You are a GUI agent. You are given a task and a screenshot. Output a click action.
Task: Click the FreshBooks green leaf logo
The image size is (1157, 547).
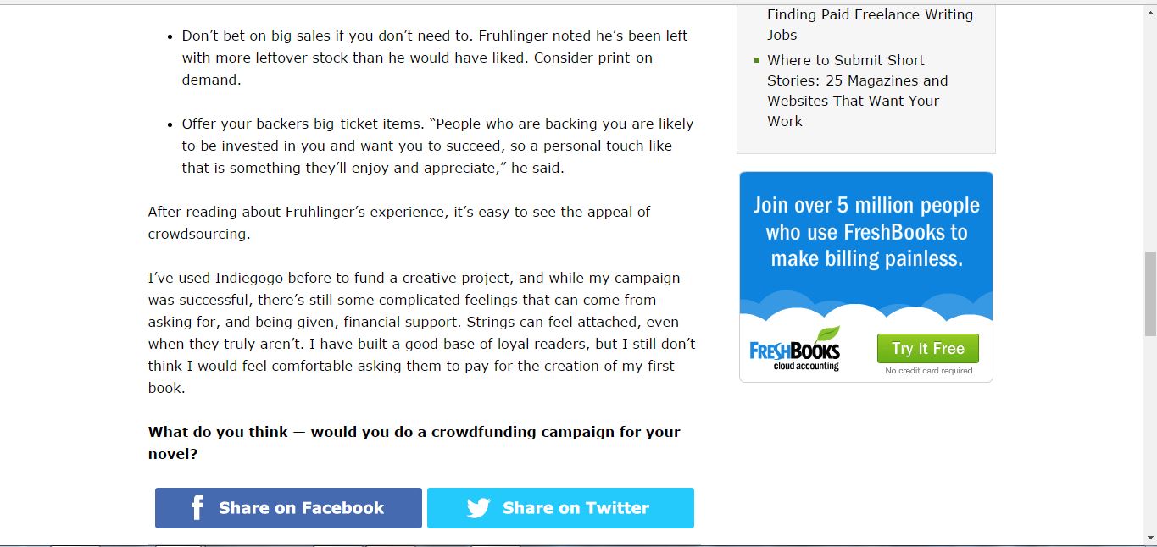[827, 334]
